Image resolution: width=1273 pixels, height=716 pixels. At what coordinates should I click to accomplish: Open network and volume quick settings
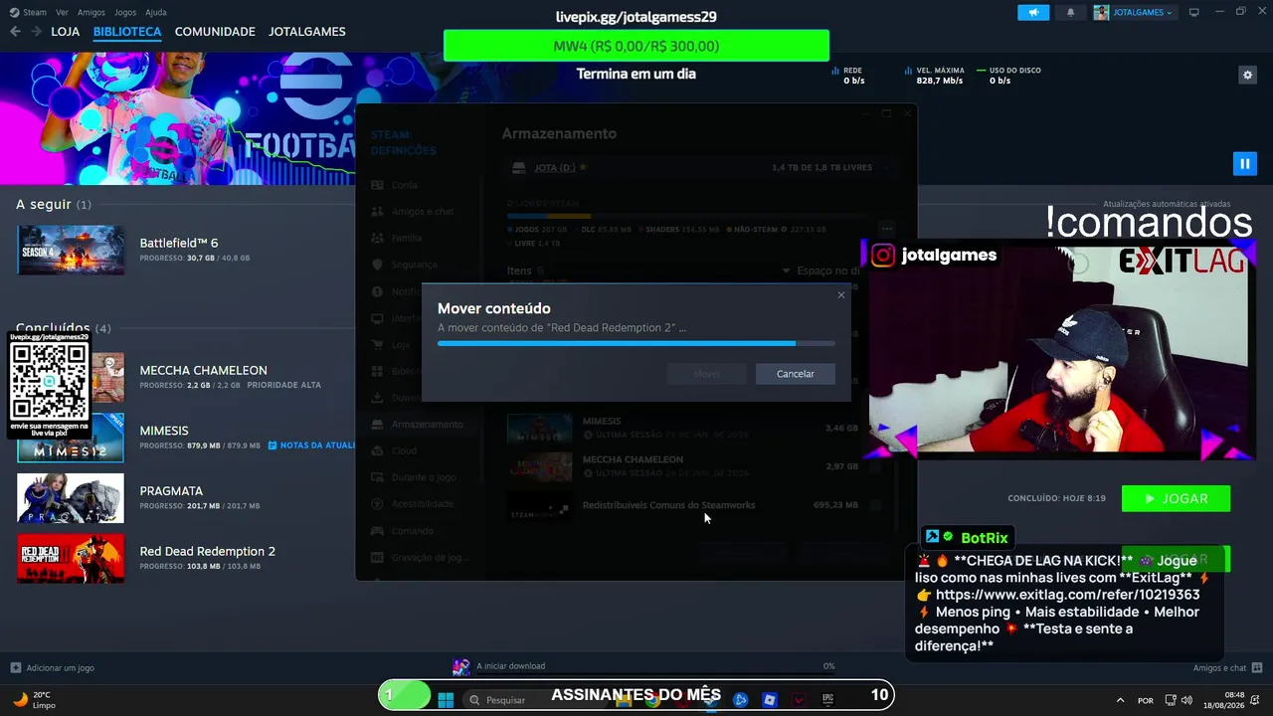point(1181,700)
